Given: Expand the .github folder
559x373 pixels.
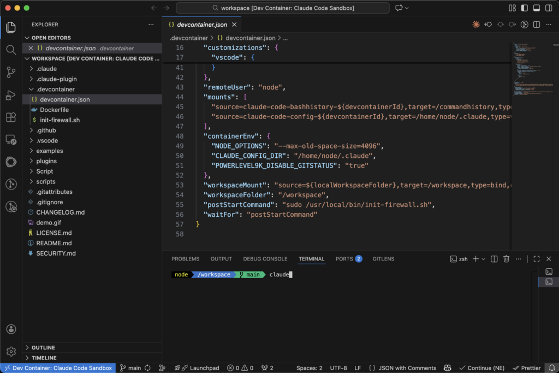Looking at the screenshot, I should [x=46, y=131].
